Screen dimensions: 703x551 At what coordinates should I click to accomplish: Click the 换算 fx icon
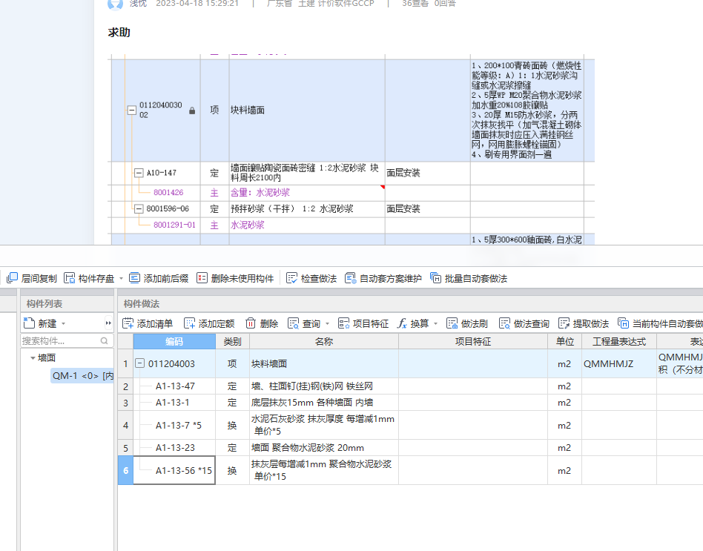click(x=402, y=323)
